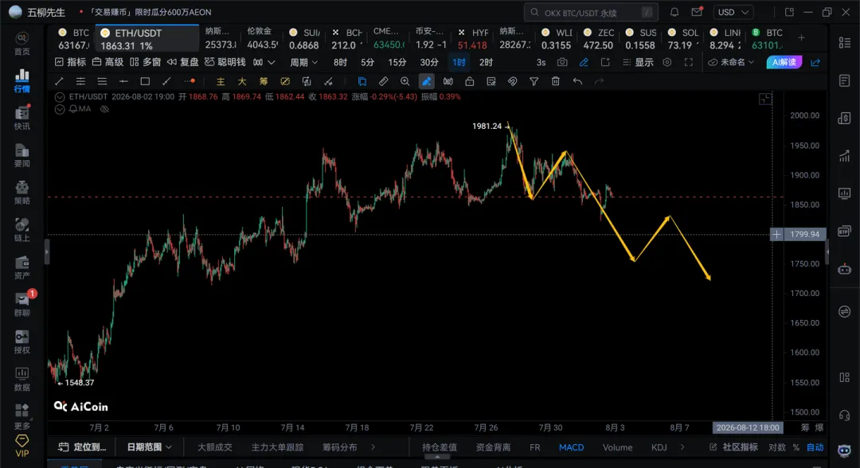This screenshot has height=468, width=860.
Task: Expand the 日期范围 date range dropdown
Action: [x=149, y=447]
